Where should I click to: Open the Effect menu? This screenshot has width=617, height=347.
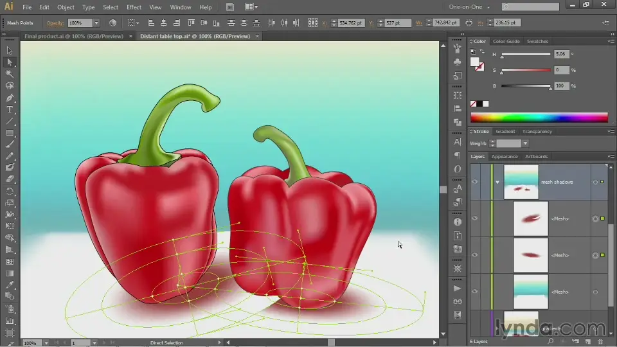[x=134, y=7]
